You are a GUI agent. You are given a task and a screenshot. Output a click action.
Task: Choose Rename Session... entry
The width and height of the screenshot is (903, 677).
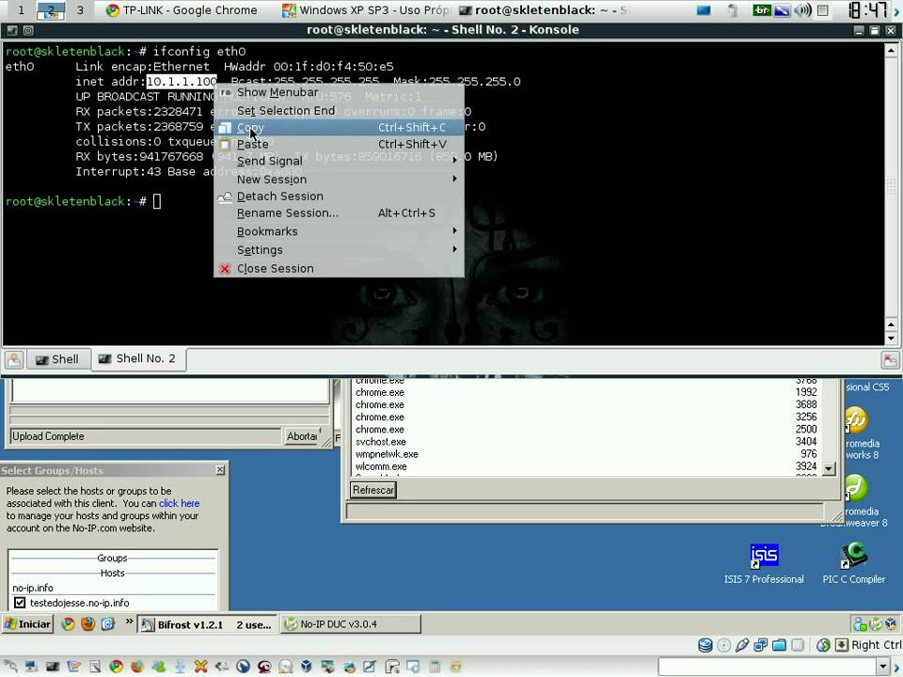pos(339,213)
